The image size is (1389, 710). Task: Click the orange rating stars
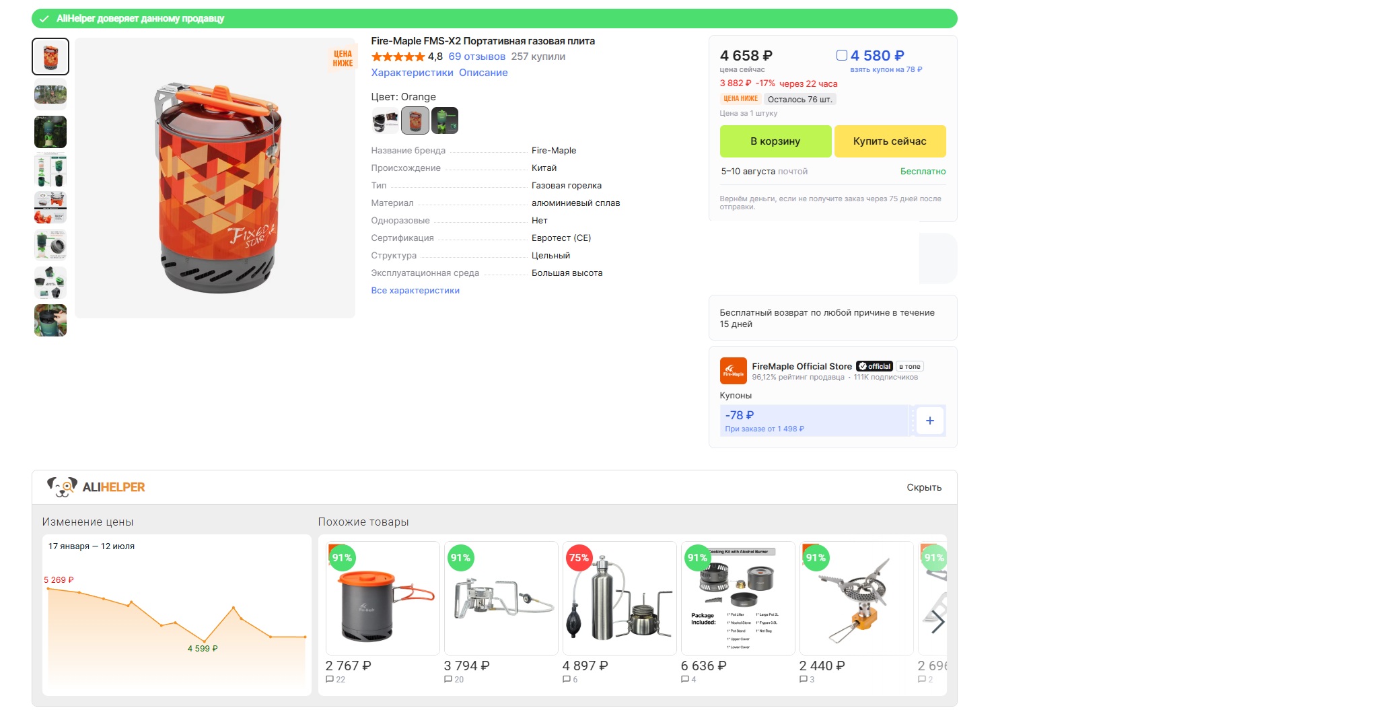tap(398, 57)
